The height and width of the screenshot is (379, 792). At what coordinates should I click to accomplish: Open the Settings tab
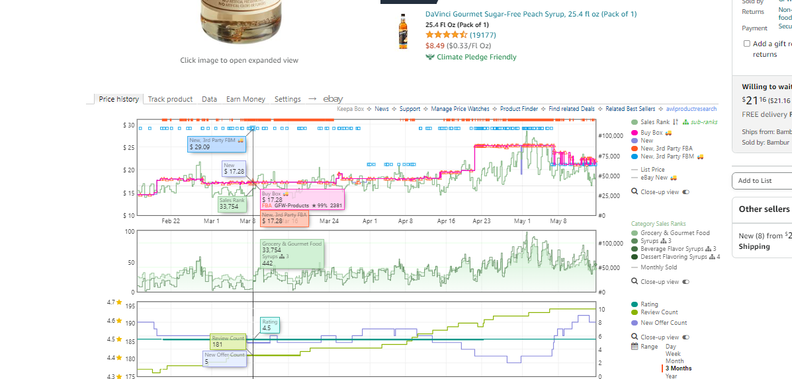[x=287, y=99]
